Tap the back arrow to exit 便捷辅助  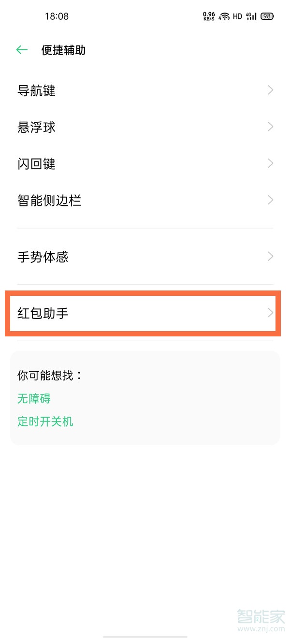[21, 50]
